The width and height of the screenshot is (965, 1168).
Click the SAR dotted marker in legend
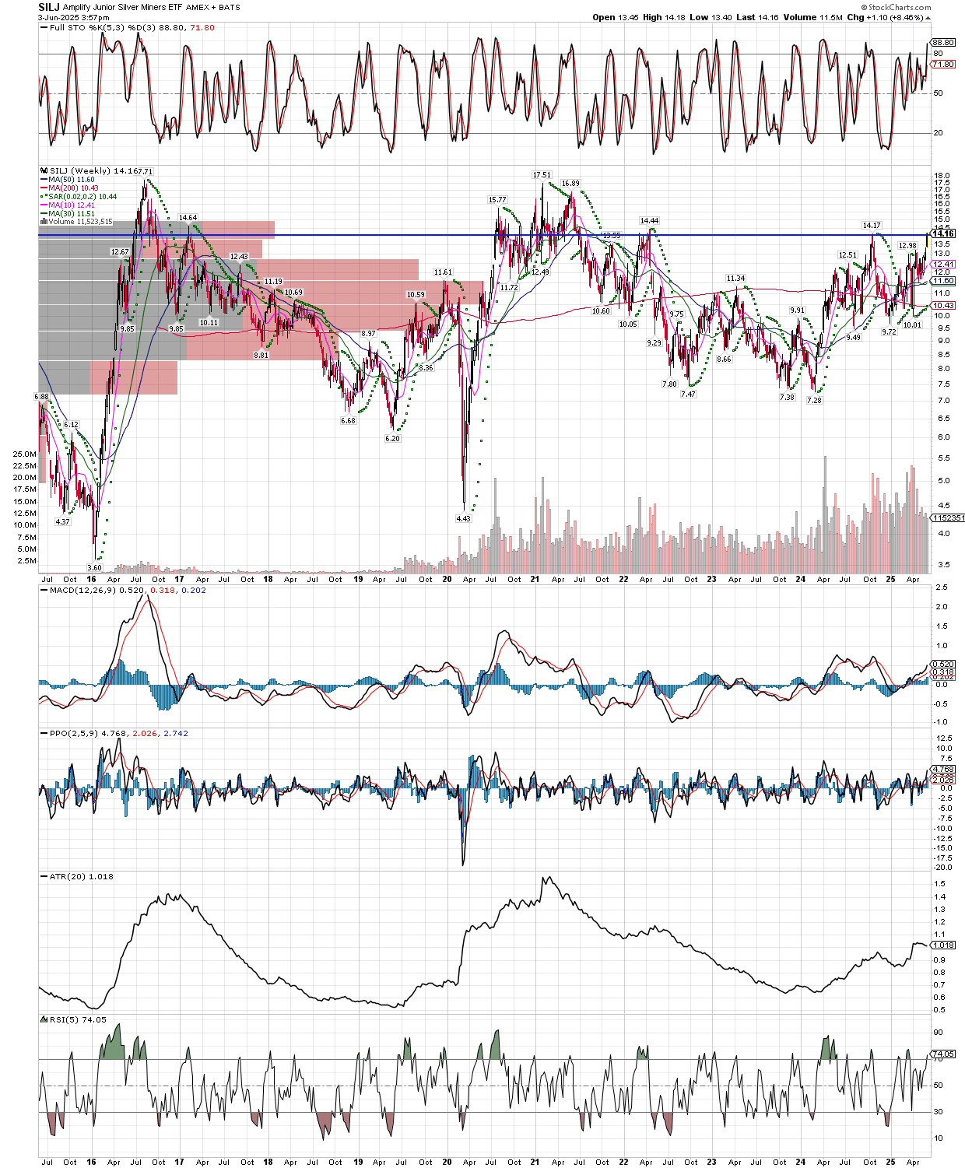coord(44,197)
